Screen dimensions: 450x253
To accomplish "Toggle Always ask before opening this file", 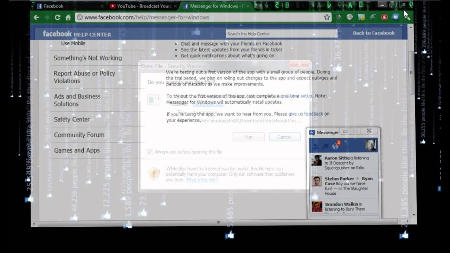I will coord(150,152).
